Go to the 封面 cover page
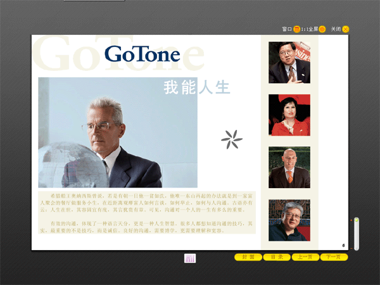The image size is (380, 285). tap(248, 257)
